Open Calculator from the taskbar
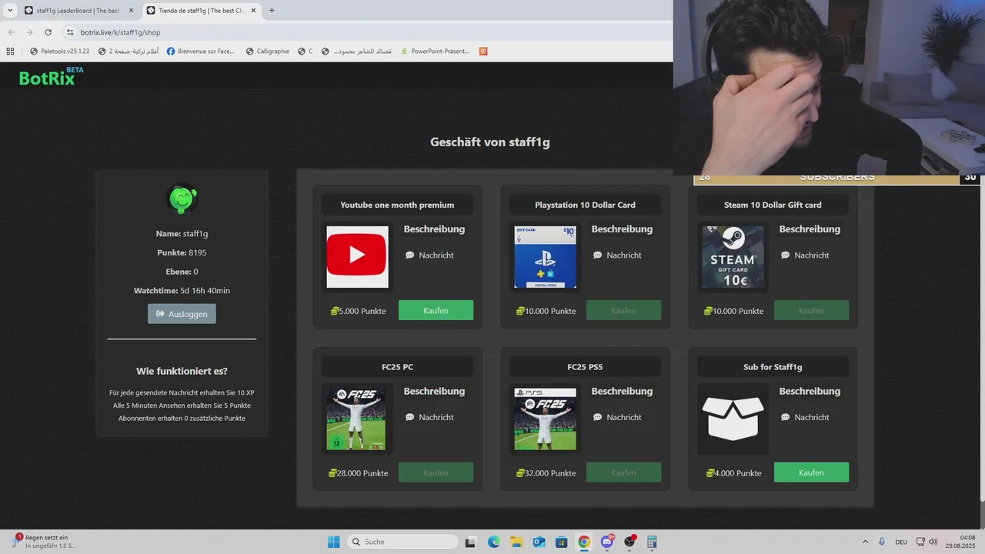The width and height of the screenshot is (985, 554). coord(652,542)
